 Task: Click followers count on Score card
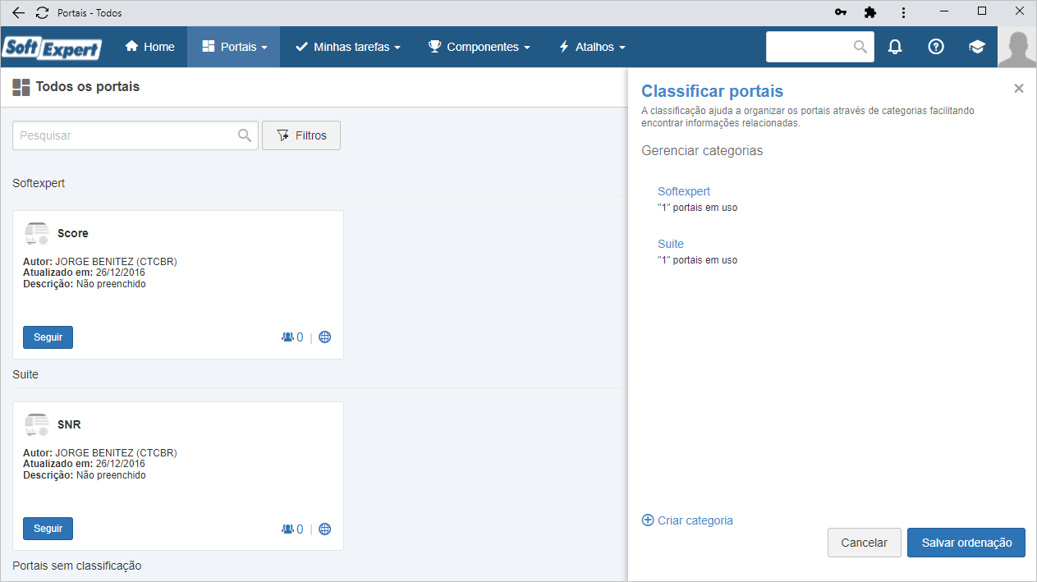[292, 337]
